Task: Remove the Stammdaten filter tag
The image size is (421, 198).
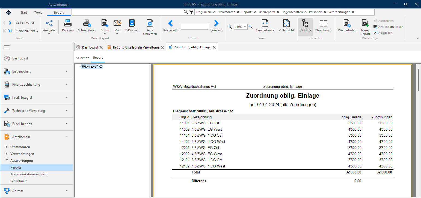Action: click(238, 12)
